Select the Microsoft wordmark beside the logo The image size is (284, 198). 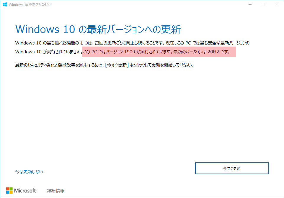(25, 191)
